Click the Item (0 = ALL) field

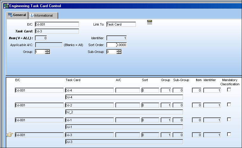click(41, 38)
